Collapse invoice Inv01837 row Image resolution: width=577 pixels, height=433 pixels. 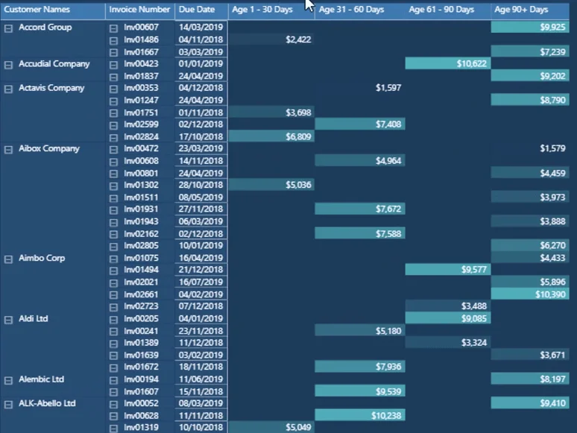(114, 78)
